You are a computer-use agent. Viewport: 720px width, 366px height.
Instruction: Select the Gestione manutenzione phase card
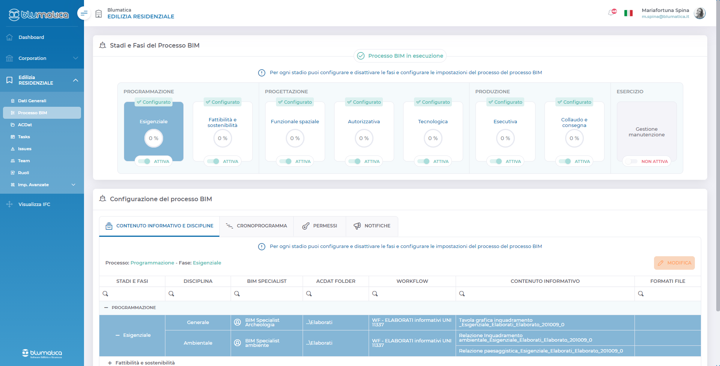tap(647, 131)
